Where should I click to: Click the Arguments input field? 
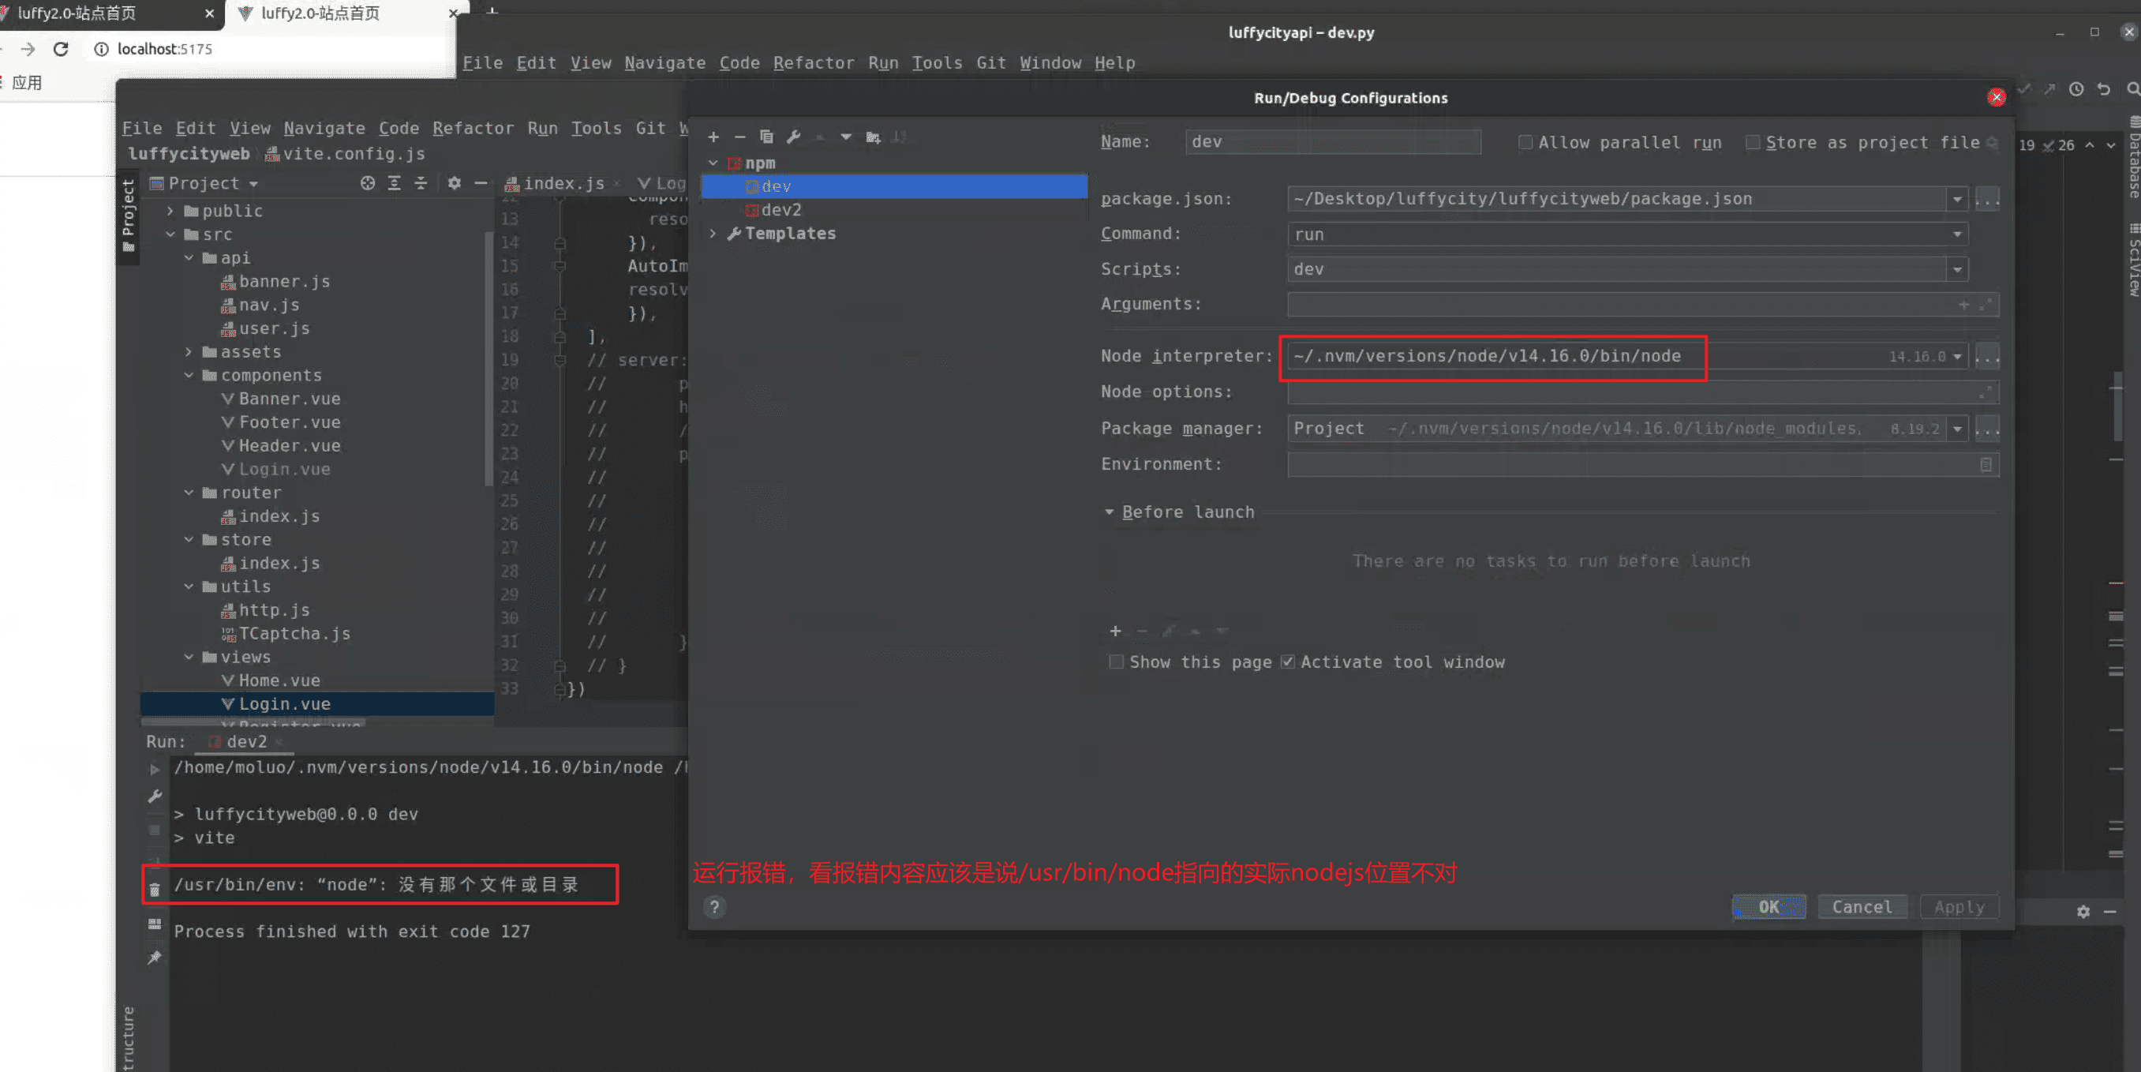pyautogui.click(x=1642, y=305)
